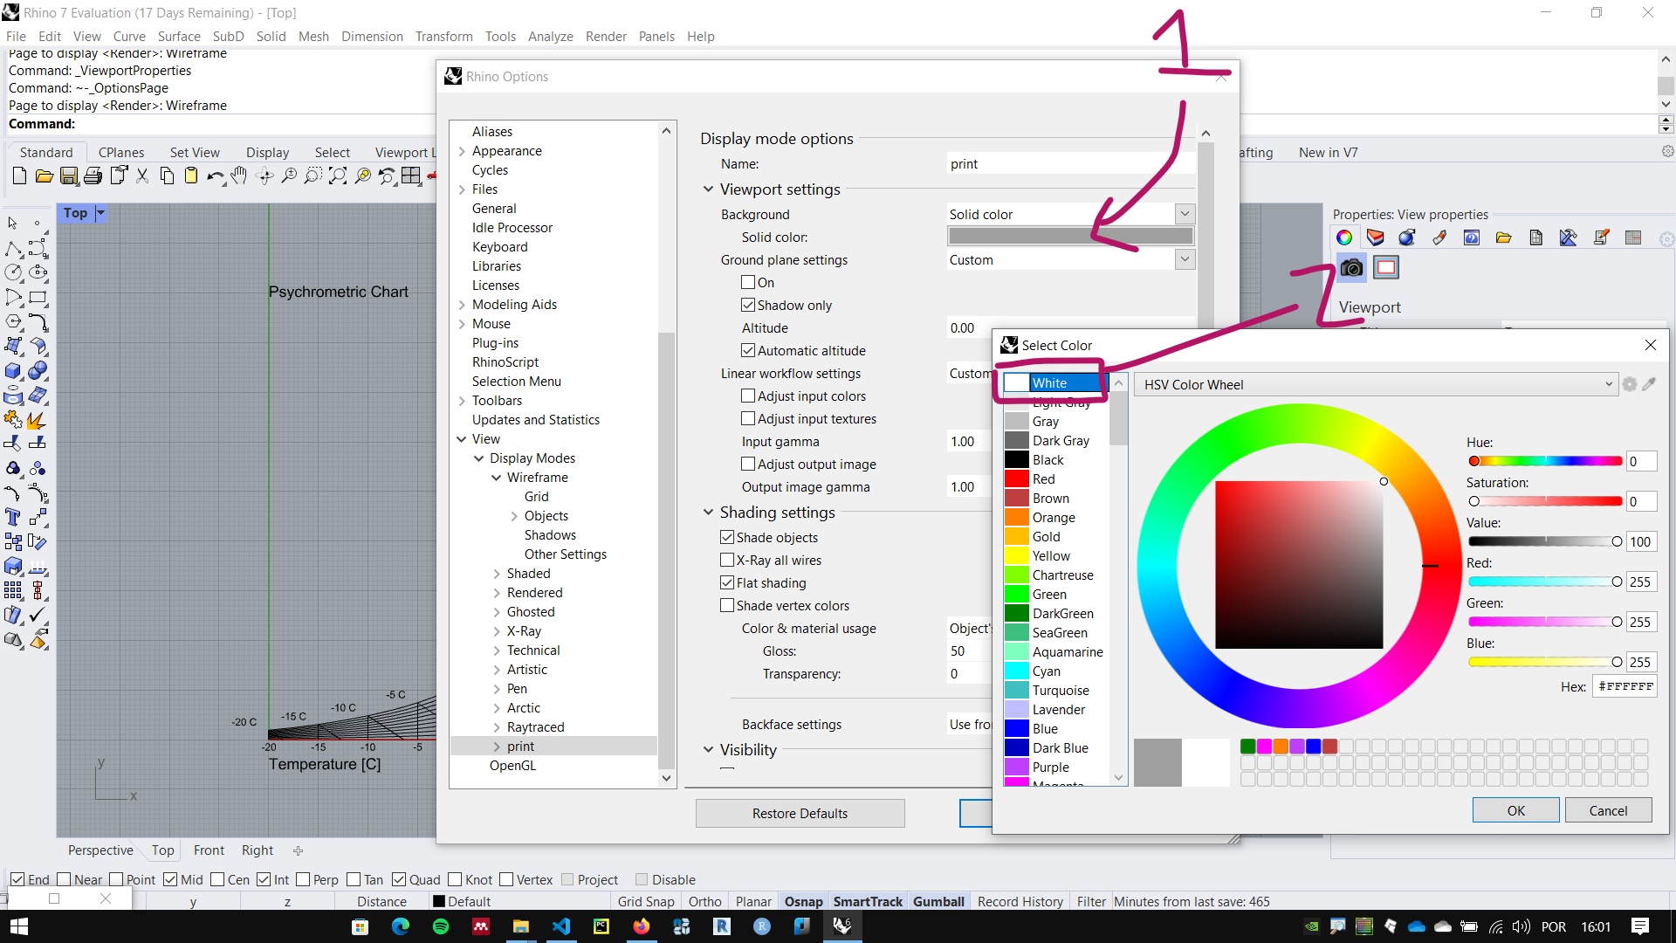Switch to the CPlanes toolbar tab

tap(121, 152)
